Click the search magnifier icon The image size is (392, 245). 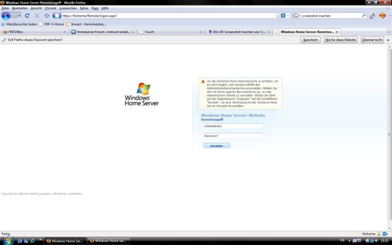coord(363,15)
